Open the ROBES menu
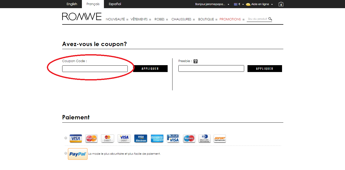This screenshot has height=170, width=345. [159, 19]
